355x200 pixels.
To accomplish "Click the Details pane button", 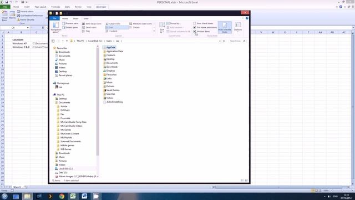I will (70, 27).
